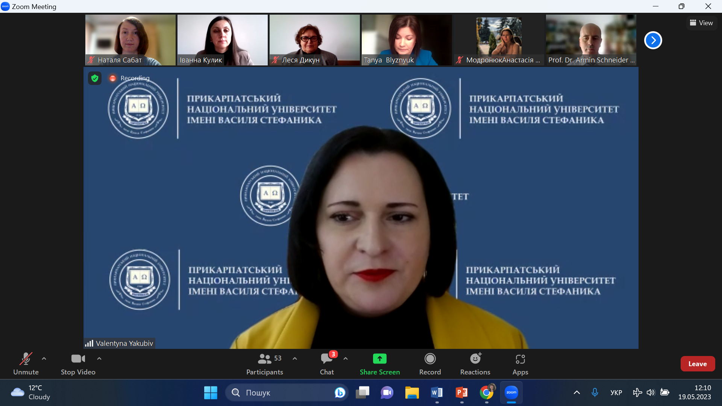Stop Video camera toggle
722x406 pixels.
78,364
